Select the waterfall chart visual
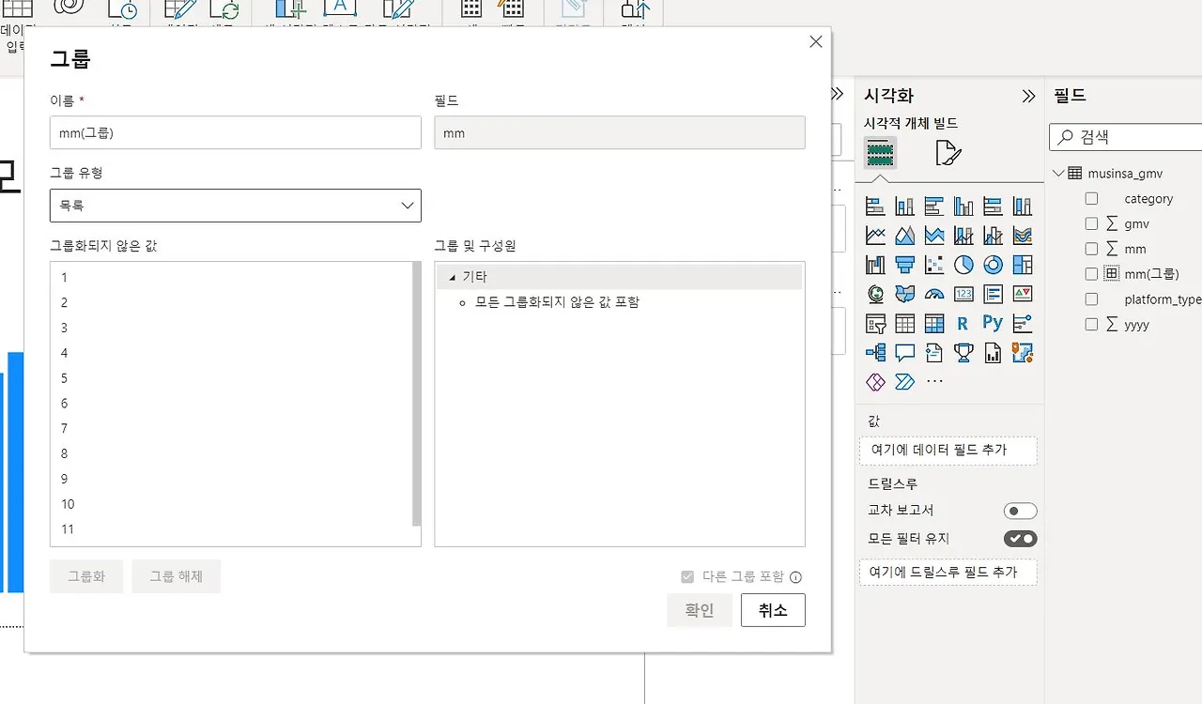The height and width of the screenshot is (704, 1202). [875, 265]
